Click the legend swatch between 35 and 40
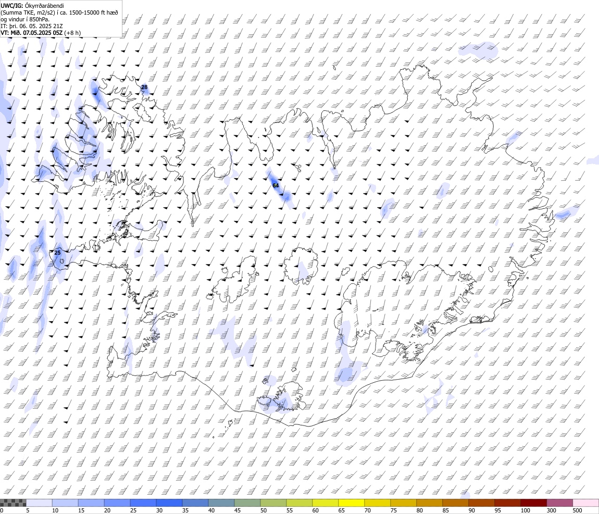Image resolution: width=599 pixels, height=514 pixels. point(195,503)
